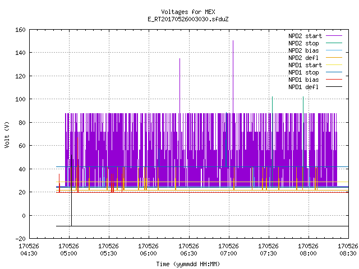
Task: Click the NPD2 start legend label
Action: click(305, 36)
